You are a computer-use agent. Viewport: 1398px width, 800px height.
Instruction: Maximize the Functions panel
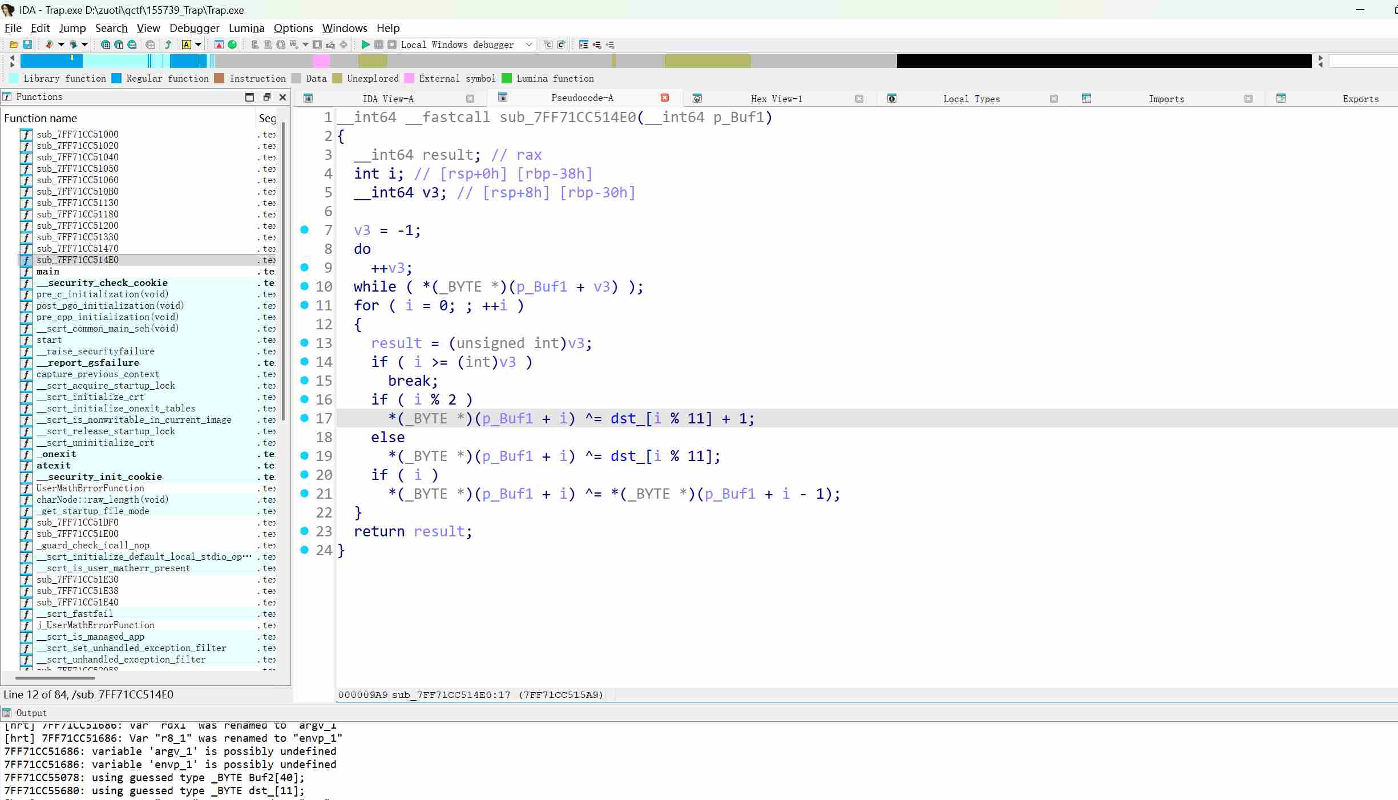point(249,97)
